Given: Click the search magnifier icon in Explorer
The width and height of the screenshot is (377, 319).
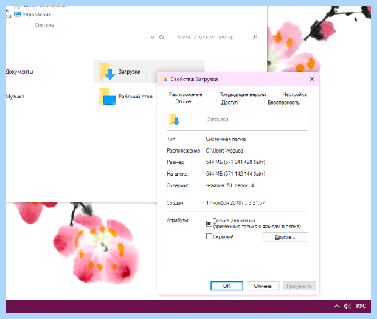Looking at the screenshot, I should 255,37.
